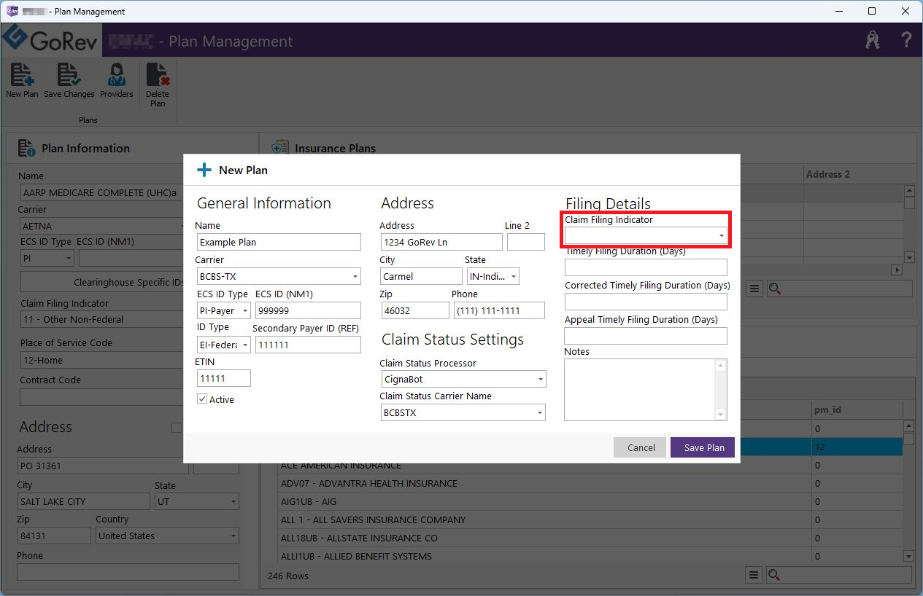Open Providers from the toolbar
The image size is (923, 596).
point(117,75)
